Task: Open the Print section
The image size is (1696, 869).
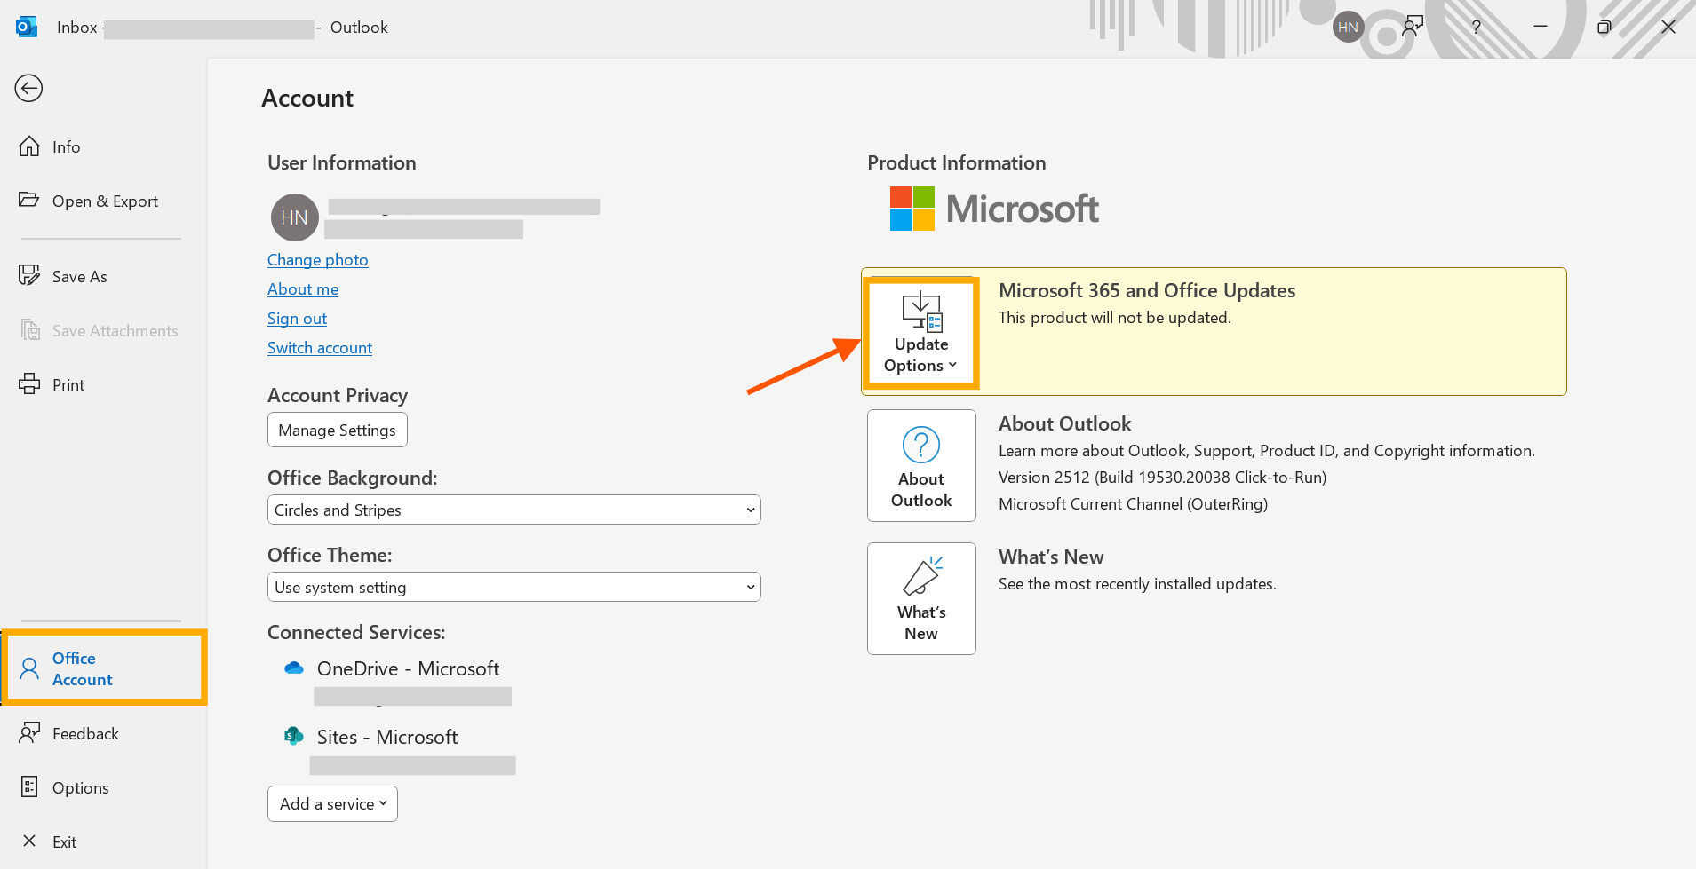Action: (x=70, y=383)
